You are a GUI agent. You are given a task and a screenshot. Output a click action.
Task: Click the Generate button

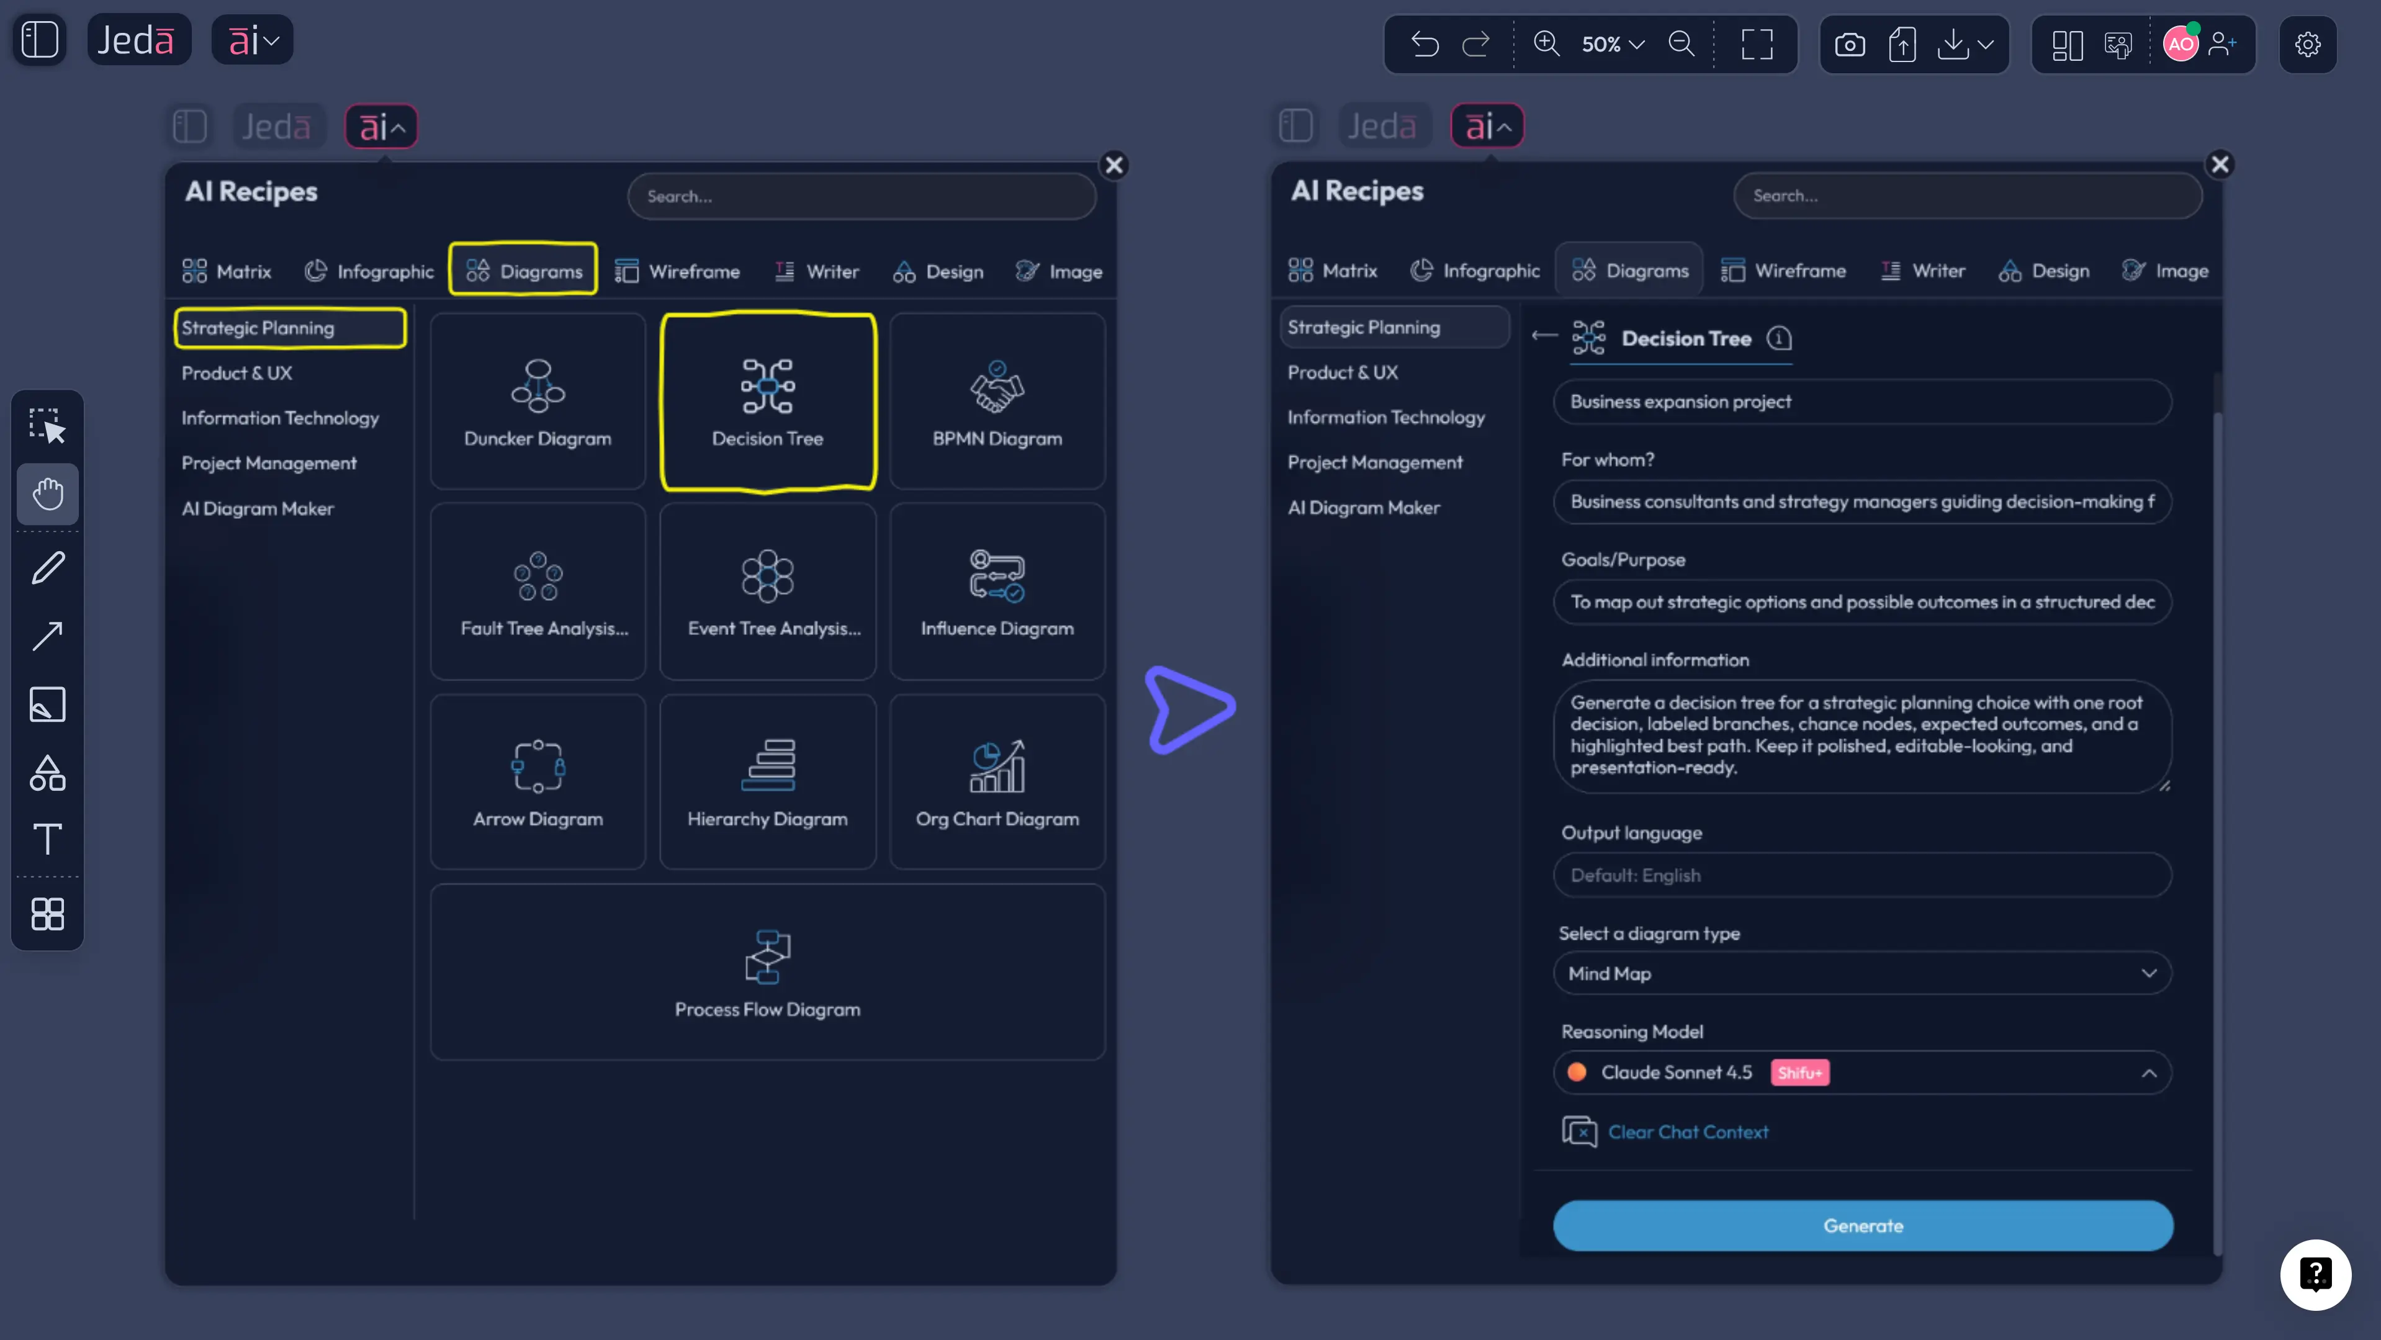point(1861,1225)
